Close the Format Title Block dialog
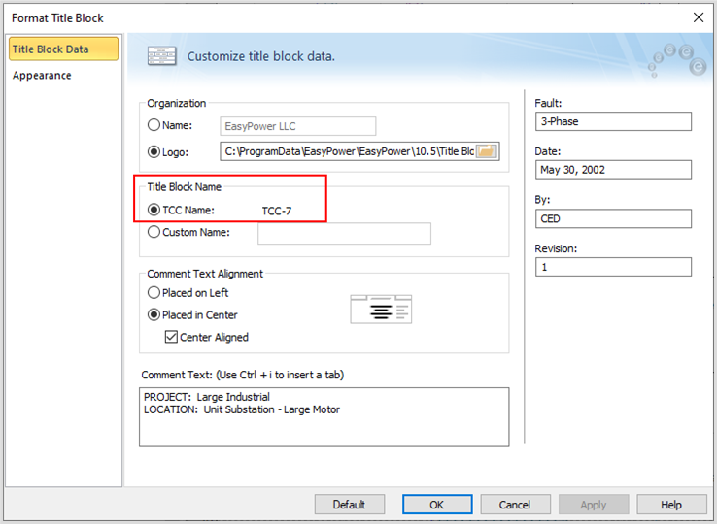Viewport: 717px width, 524px height. pos(699,17)
